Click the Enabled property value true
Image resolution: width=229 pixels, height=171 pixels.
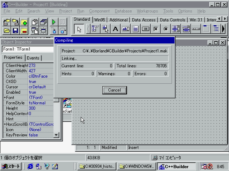41,92
